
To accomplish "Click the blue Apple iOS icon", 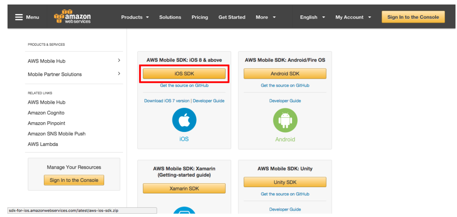I will point(184,120).
